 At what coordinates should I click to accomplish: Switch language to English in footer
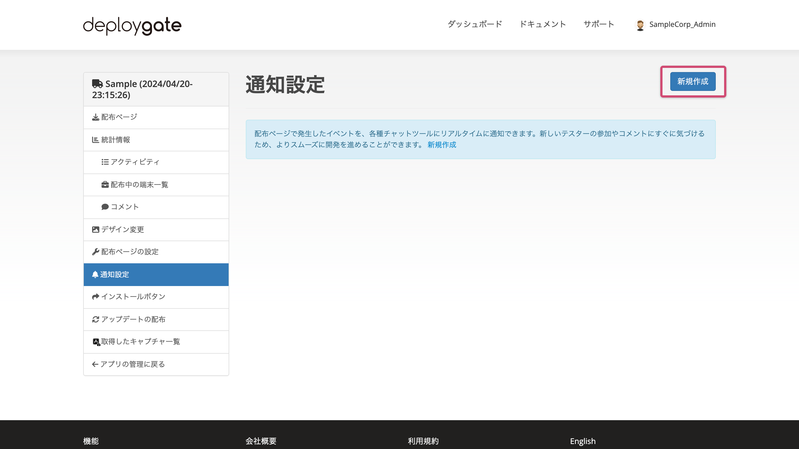pyautogui.click(x=583, y=441)
